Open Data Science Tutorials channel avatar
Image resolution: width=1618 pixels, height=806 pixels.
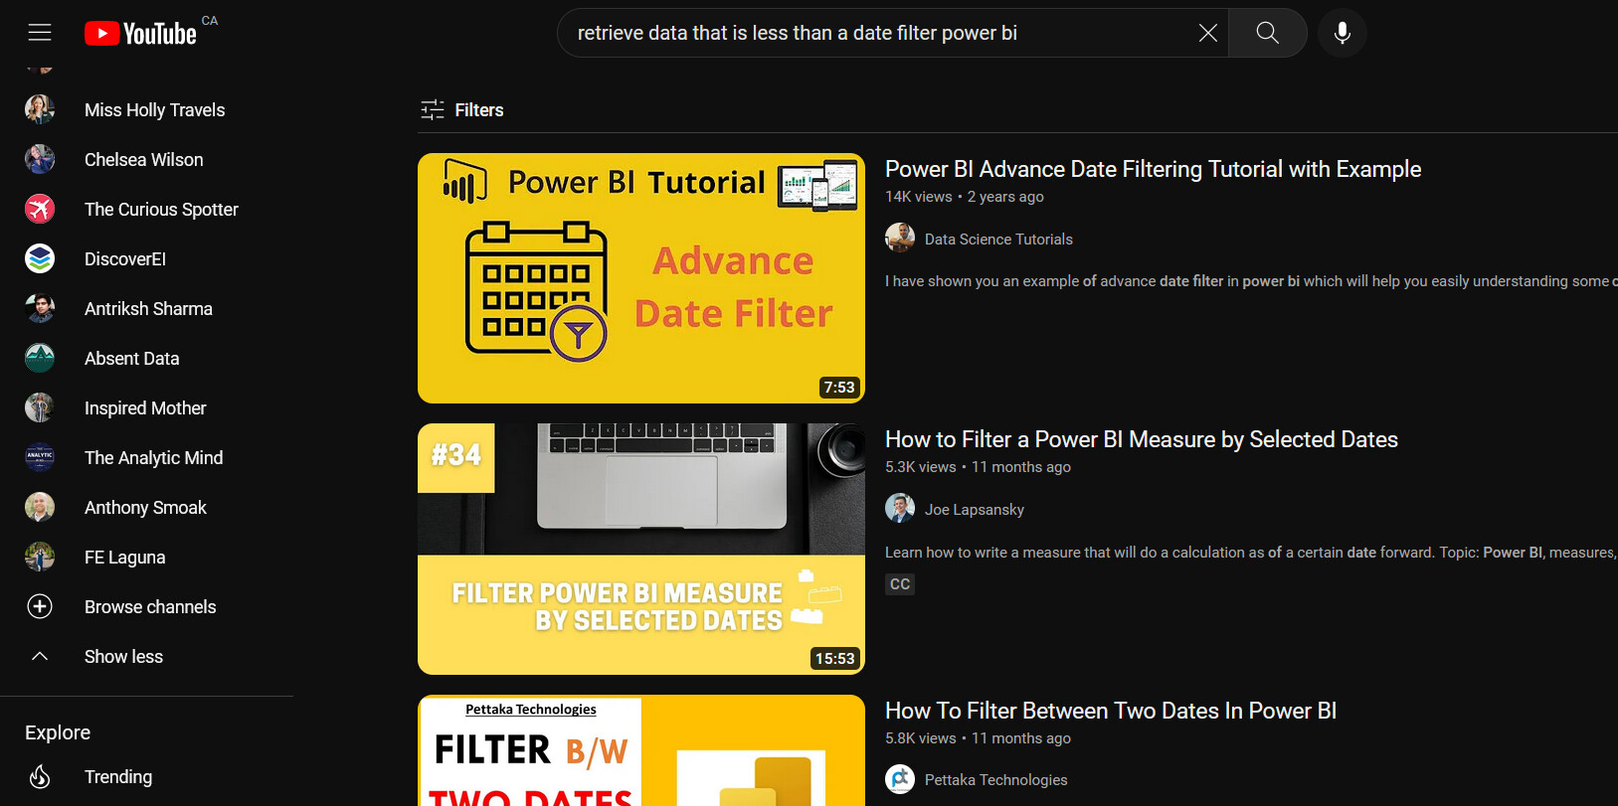coord(900,239)
